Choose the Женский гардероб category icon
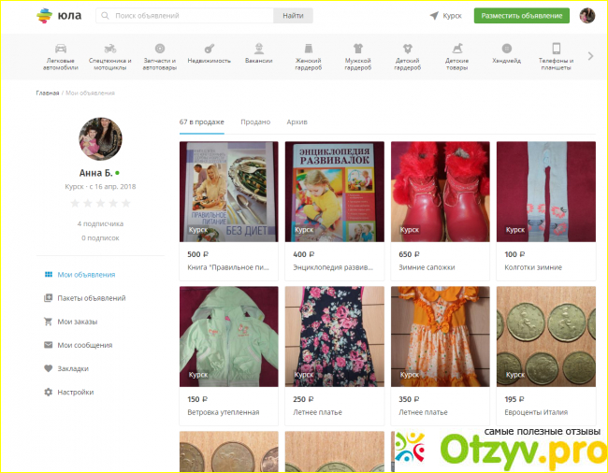 tap(308, 49)
